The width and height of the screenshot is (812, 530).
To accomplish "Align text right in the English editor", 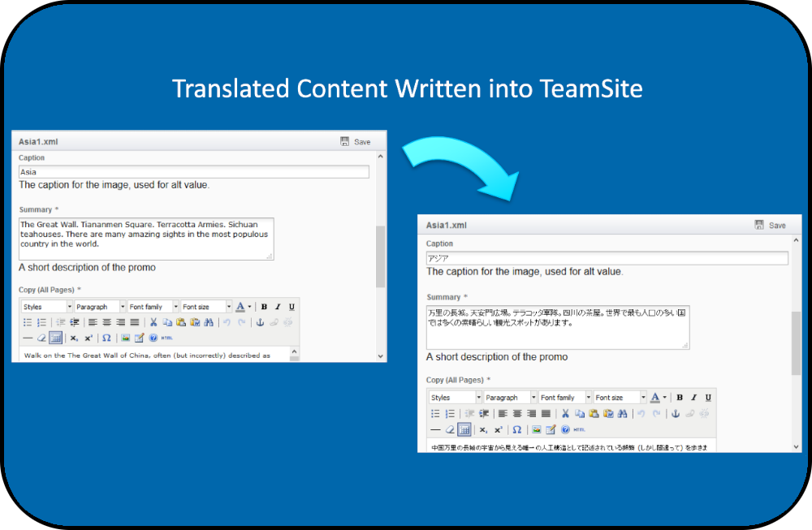I will [121, 322].
